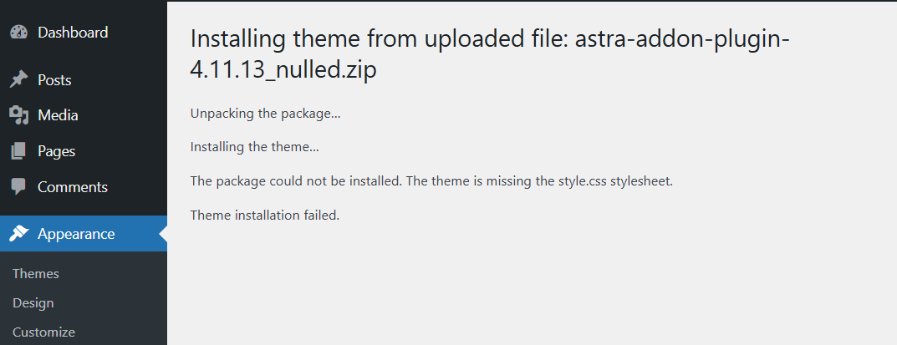Screen dimensions: 897x345
Task: Click the 'Theme installation failed.' message
Action: [265, 216]
